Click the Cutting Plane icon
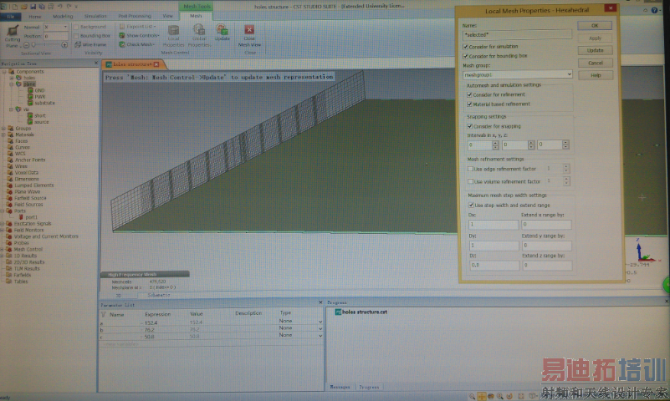 click(13, 32)
